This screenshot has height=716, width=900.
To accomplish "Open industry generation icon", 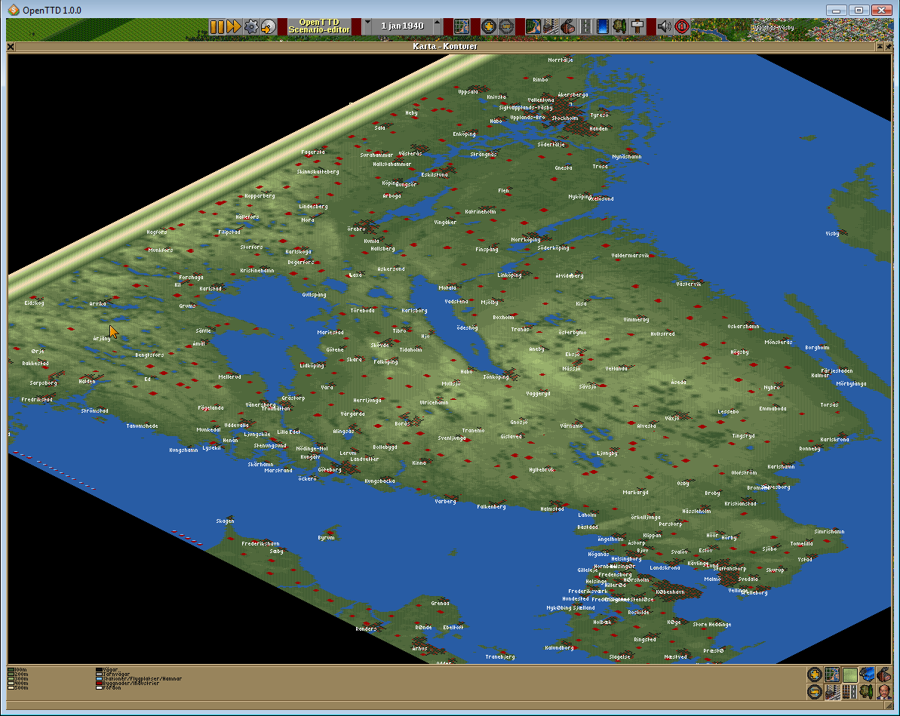I will coord(567,26).
